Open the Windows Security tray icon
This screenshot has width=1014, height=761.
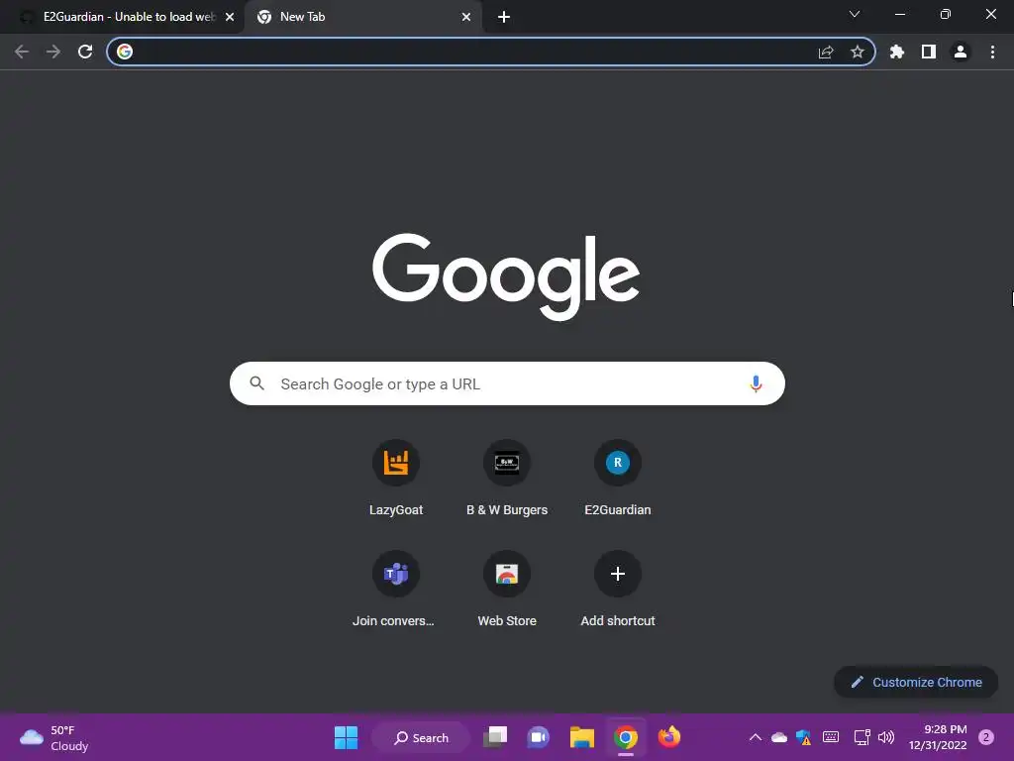click(804, 737)
